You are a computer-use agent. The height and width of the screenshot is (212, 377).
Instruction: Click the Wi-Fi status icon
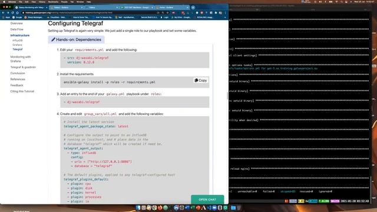(x=336, y=2)
